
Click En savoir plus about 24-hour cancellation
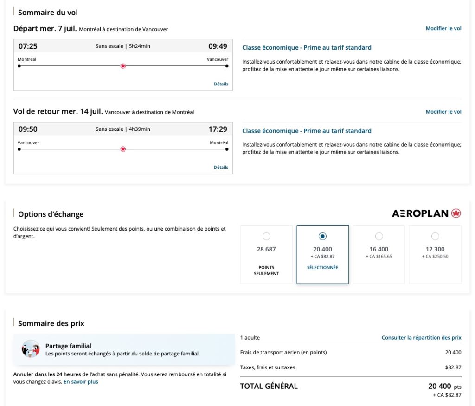(x=82, y=381)
